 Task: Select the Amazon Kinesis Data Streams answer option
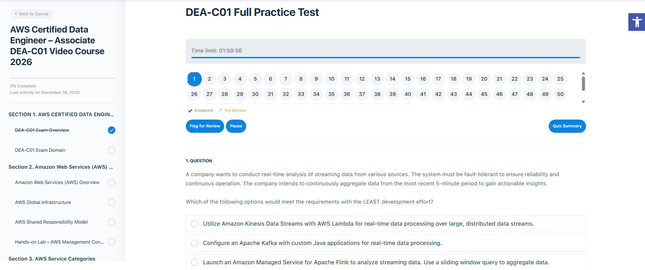[194, 224]
